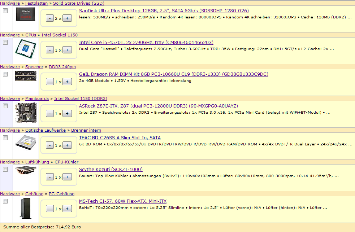Click the '2x 4GB Module' RAM description

pyautogui.click(x=94, y=81)
